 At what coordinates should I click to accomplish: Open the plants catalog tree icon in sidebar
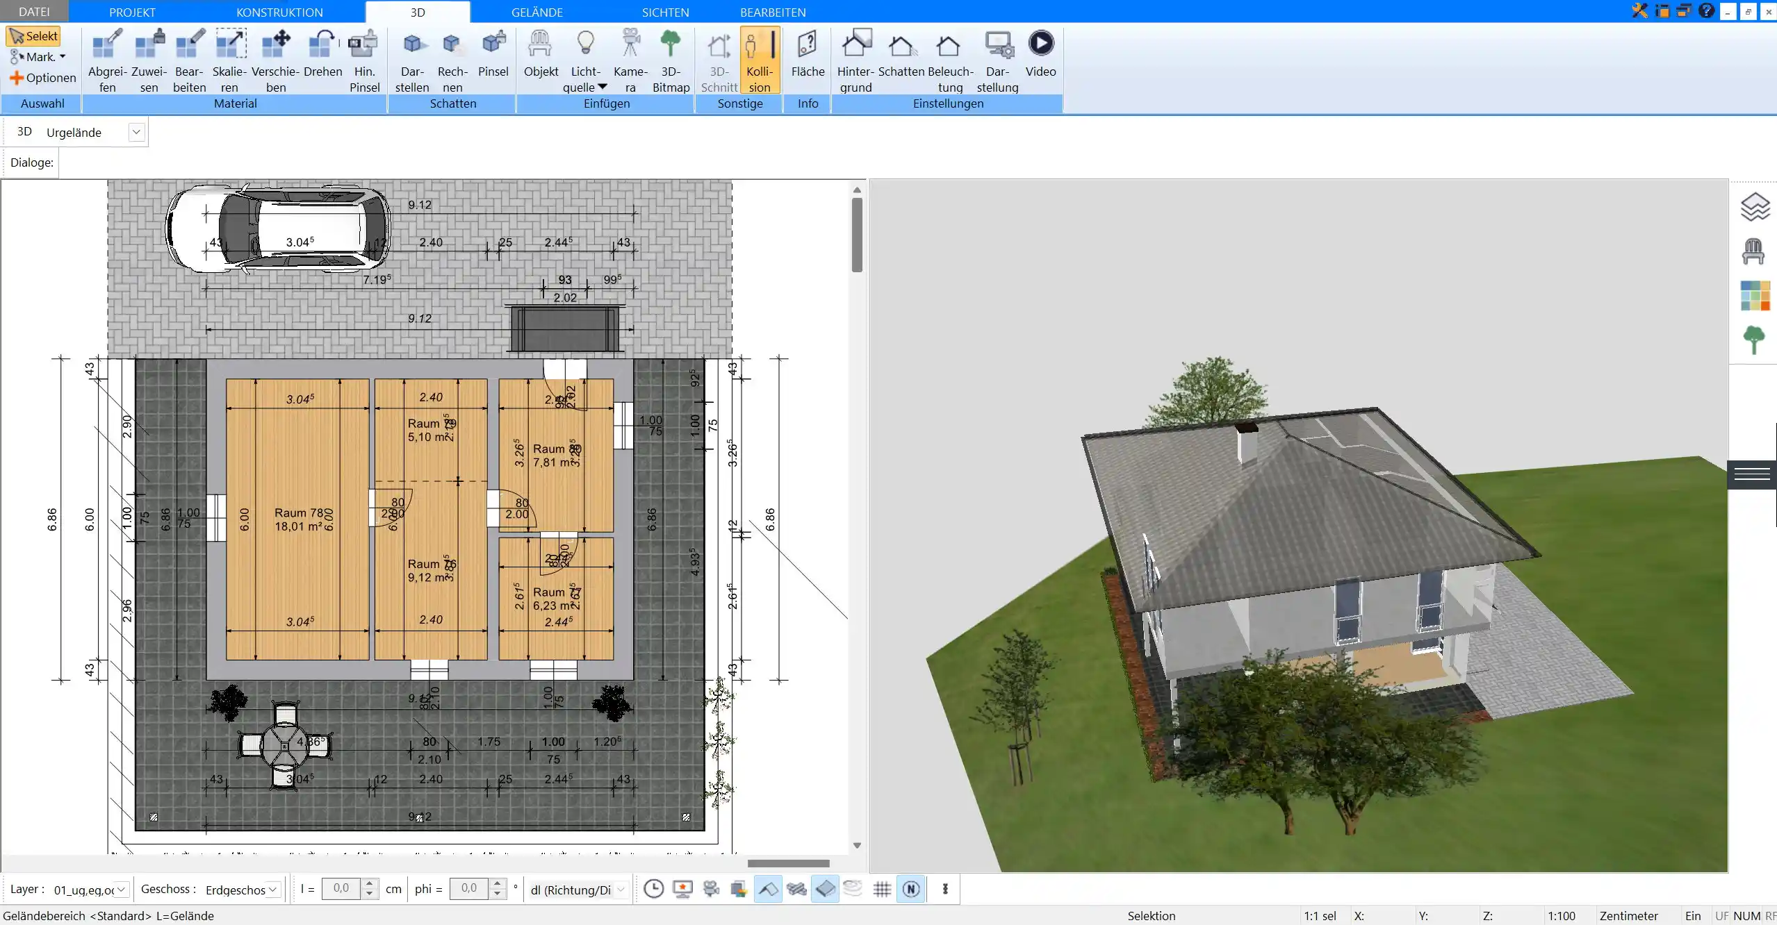point(1754,340)
